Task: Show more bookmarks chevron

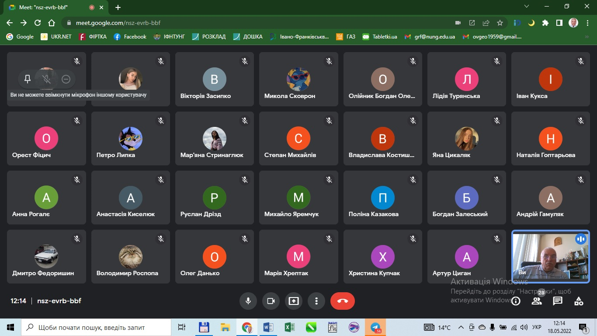Action: (x=587, y=37)
